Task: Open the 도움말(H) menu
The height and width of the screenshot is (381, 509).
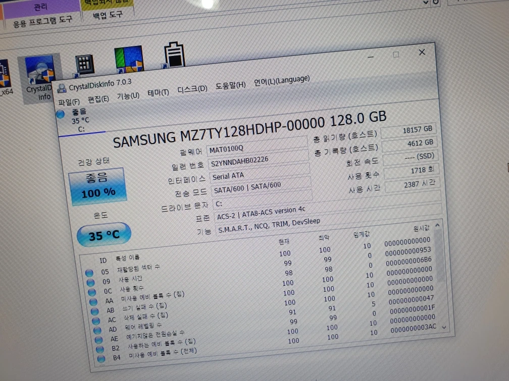Action: pos(230,85)
